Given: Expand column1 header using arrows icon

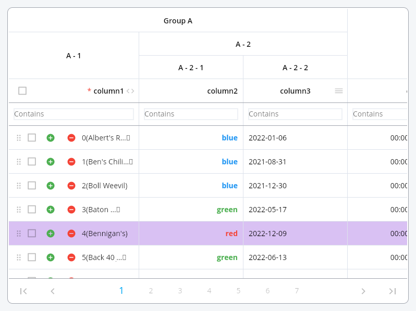Looking at the screenshot, I should click(x=130, y=91).
